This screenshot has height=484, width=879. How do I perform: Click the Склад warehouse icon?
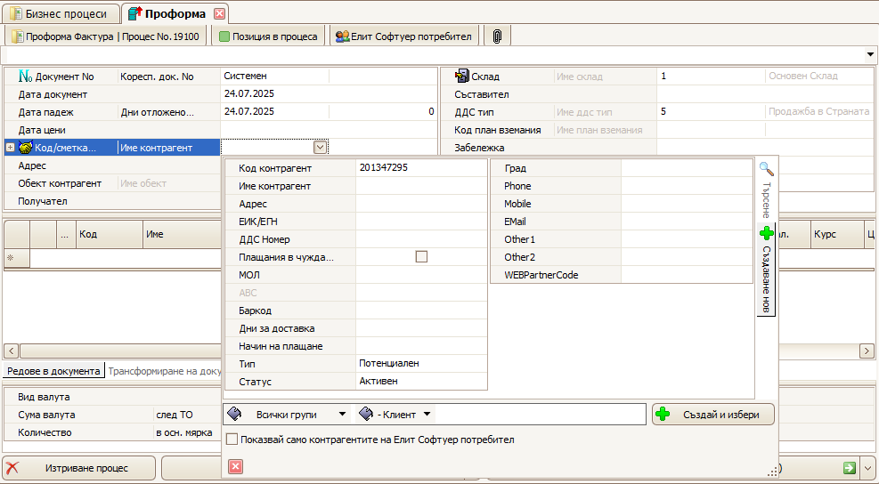(462, 77)
